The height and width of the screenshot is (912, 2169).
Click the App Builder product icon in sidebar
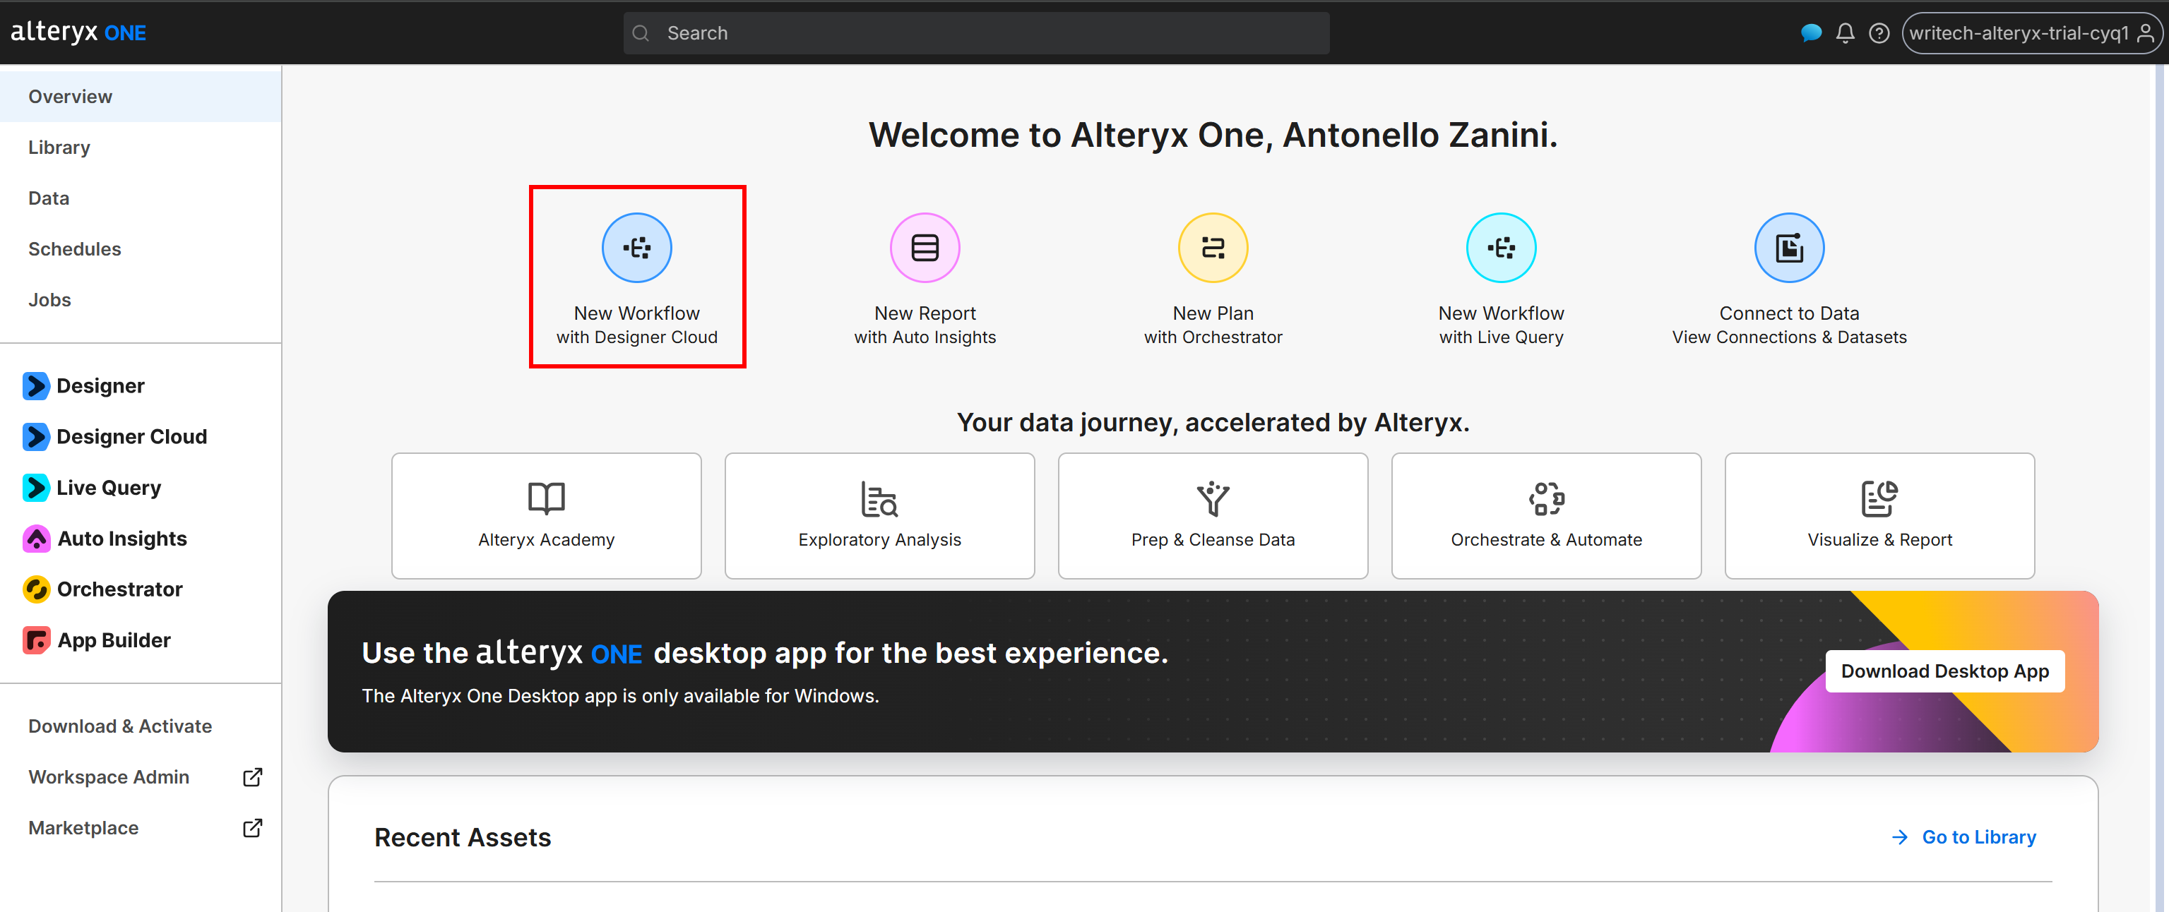point(36,640)
